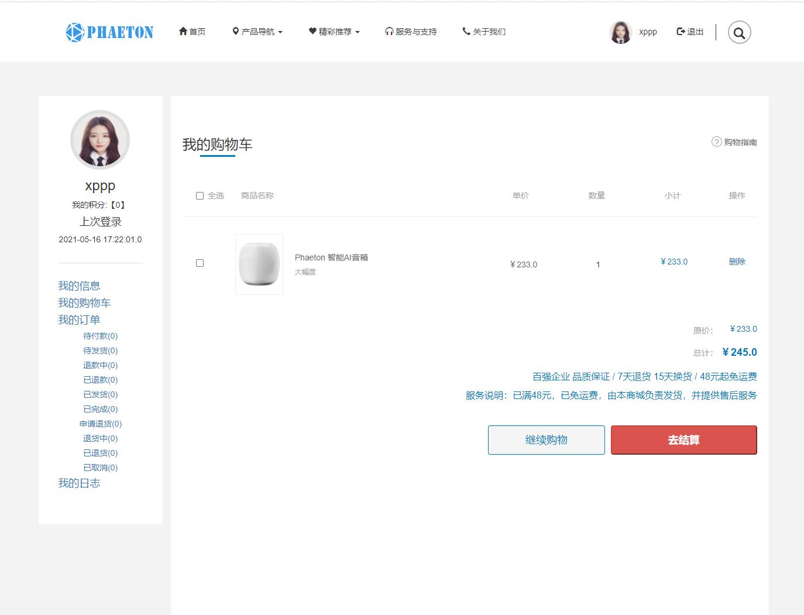This screenshot has height=615, width=804.
Task: Expand 我的订单 to view order statuses
Action: pyautogui.click(x=79, y=319)
